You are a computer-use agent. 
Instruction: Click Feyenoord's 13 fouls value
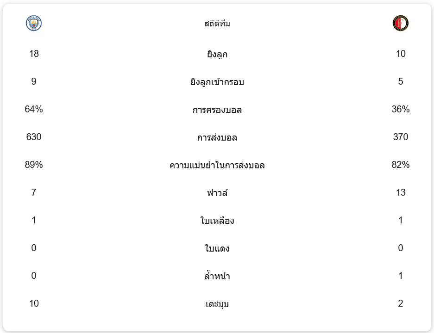coord(400,192)
